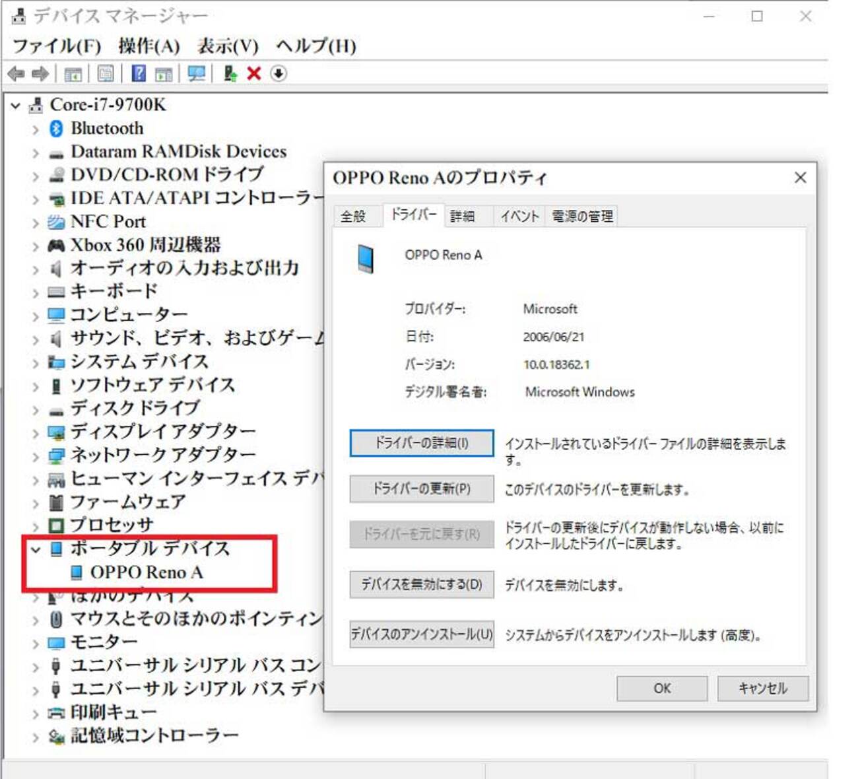858x779 pixels.
Task: Minimize the デバイス マネージャー window
Action: (x=709, y=16)
